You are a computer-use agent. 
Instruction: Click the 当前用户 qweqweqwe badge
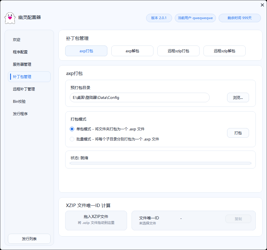coord(195,18)
